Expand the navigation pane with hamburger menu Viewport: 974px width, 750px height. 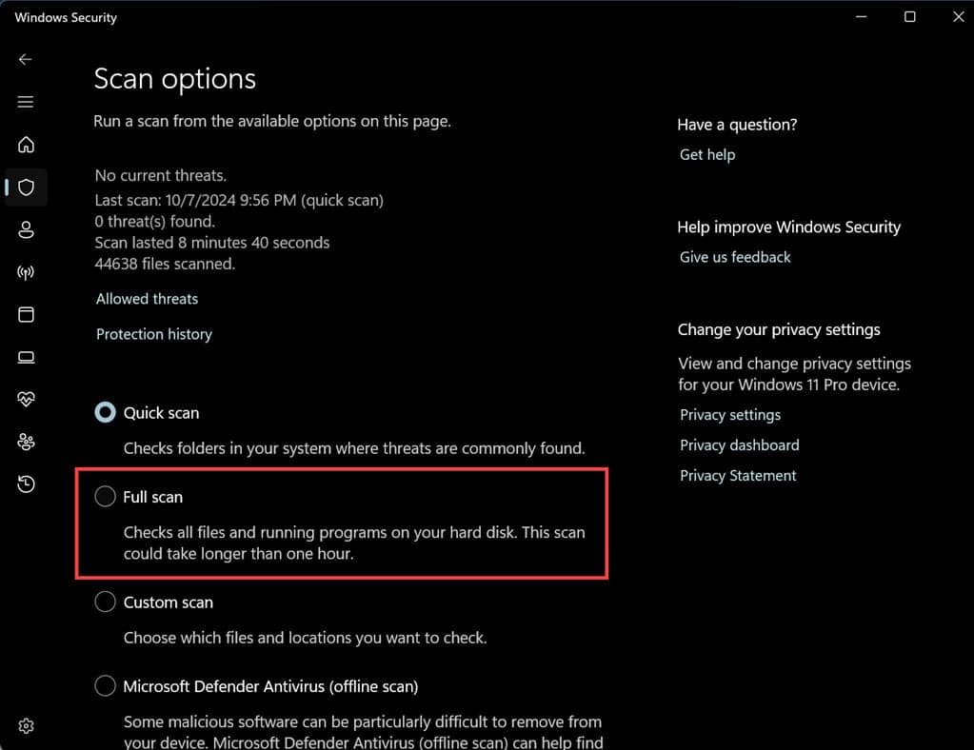coord(26,102)
